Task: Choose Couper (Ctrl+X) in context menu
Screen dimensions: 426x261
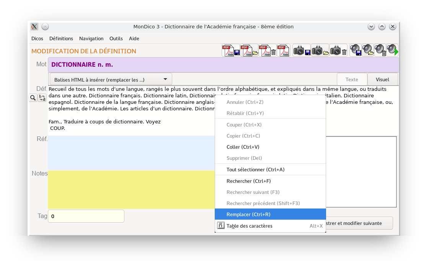Action: click(x=270, y=125)
